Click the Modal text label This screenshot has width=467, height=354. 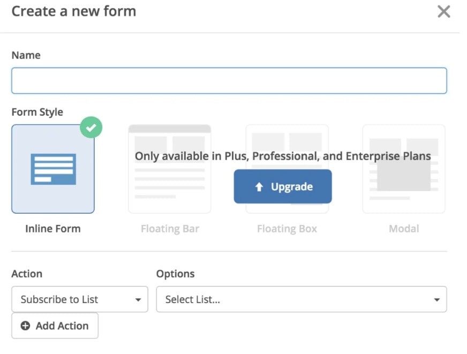(x=404, y=229)
